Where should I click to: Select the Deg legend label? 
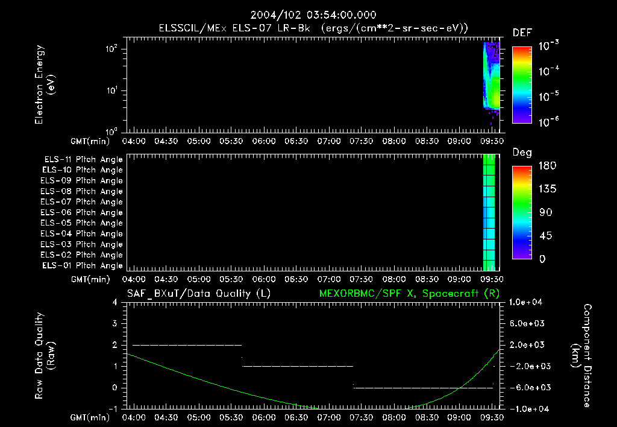coord(522,153)
